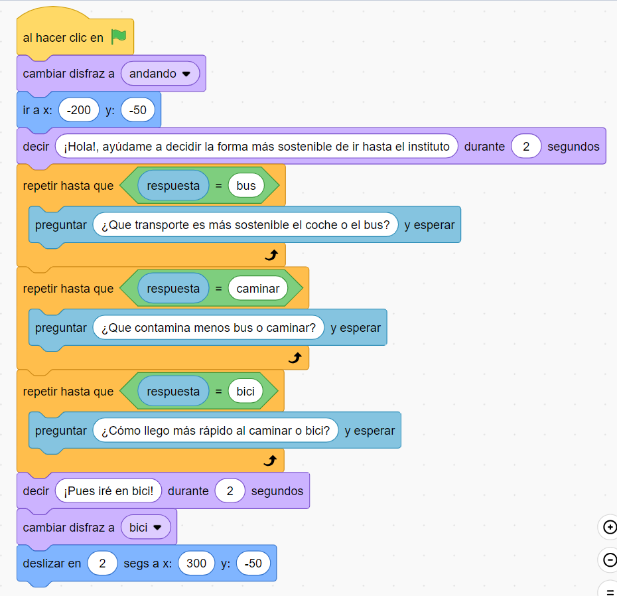The height and width of the screenshot is (596, 617).
Task: Click the green flag icon in hat block
Action: 119,37
